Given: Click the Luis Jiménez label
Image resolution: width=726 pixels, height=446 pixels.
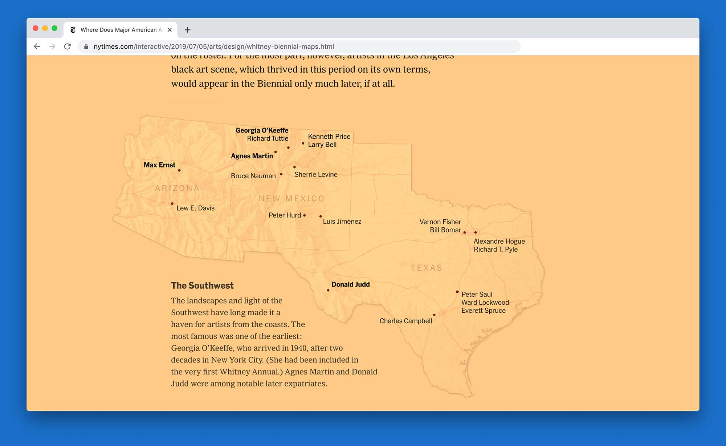Looking at the screenshot, I should point(342,221).
